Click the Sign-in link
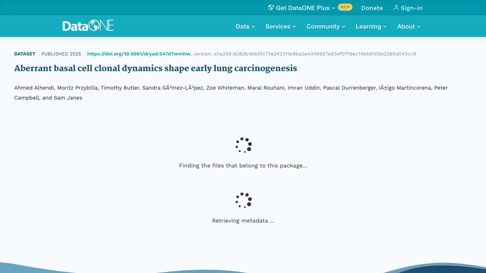This screenshot has height=273, width=486. (x=408, y=8)
